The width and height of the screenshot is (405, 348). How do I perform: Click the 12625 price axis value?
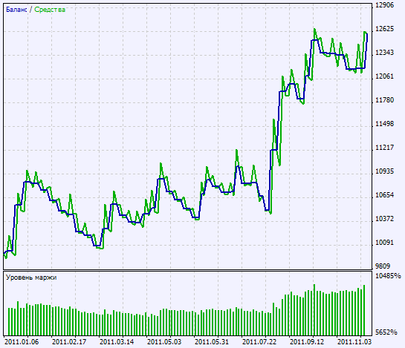[x=385, y=29]
